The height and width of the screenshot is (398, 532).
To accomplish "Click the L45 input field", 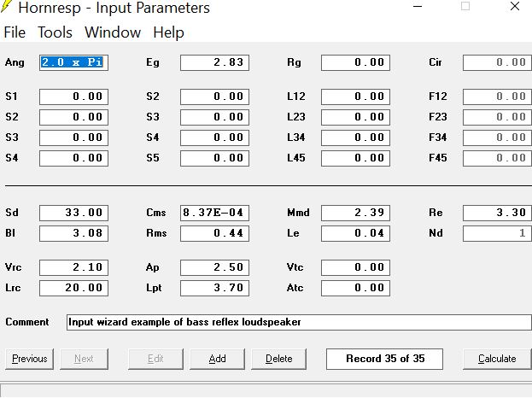I will (x=355, y=158).
